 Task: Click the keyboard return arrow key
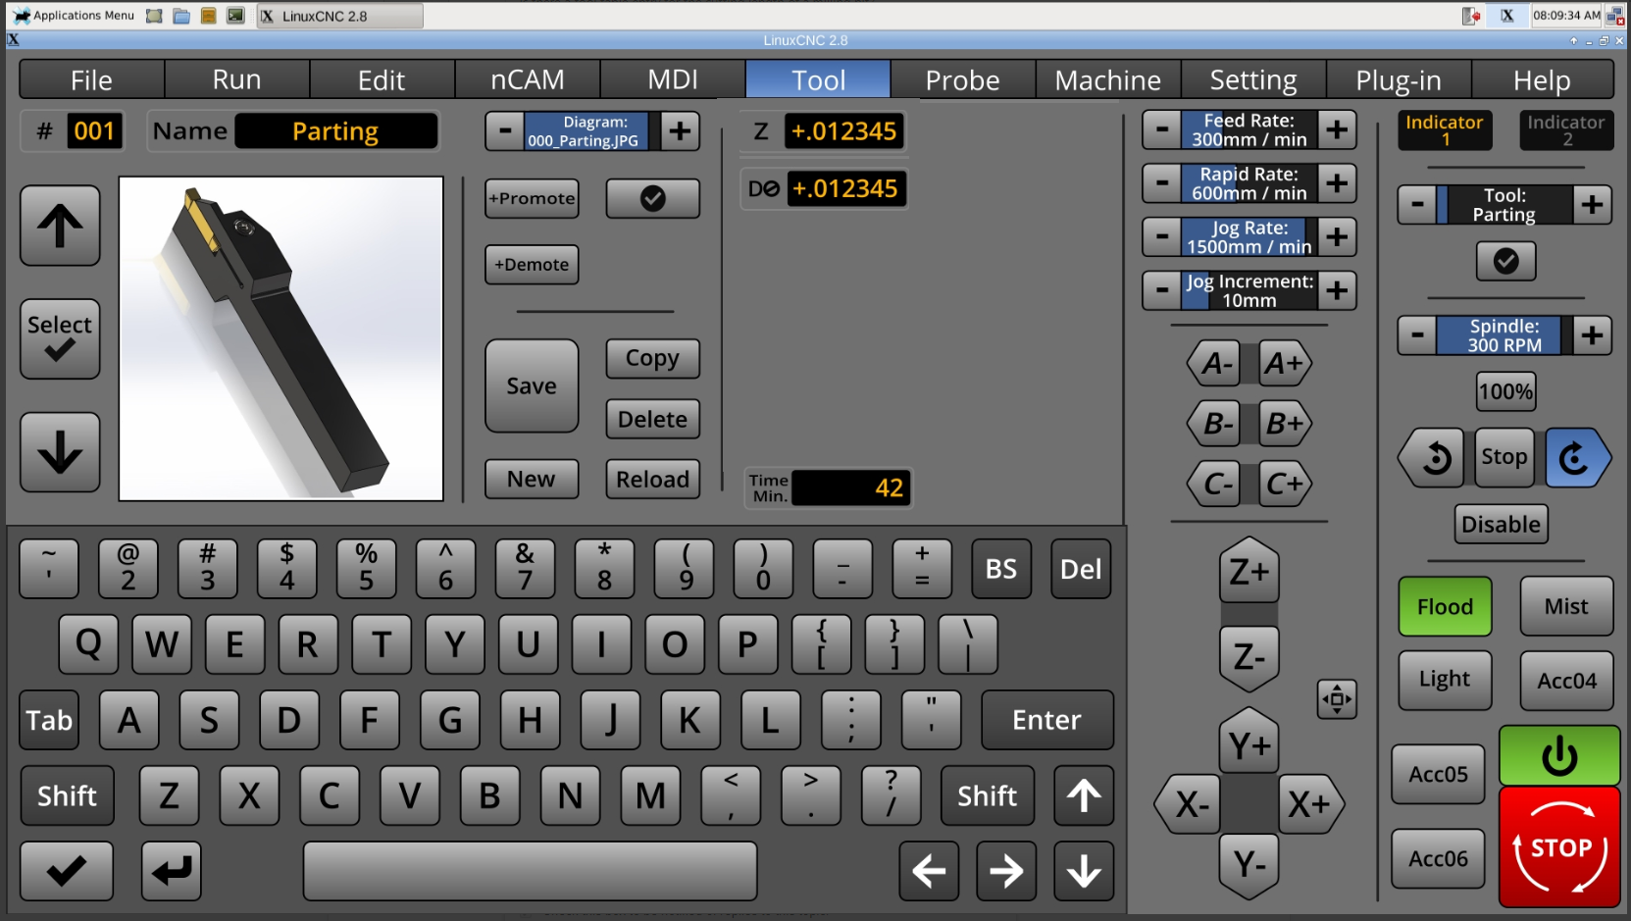point(172,871)
